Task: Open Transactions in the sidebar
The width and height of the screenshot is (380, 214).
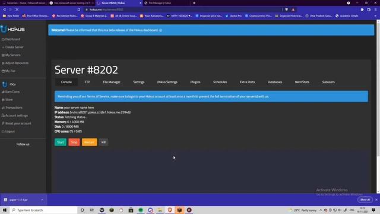Action: pyautogui.click(x=12, y=108)
